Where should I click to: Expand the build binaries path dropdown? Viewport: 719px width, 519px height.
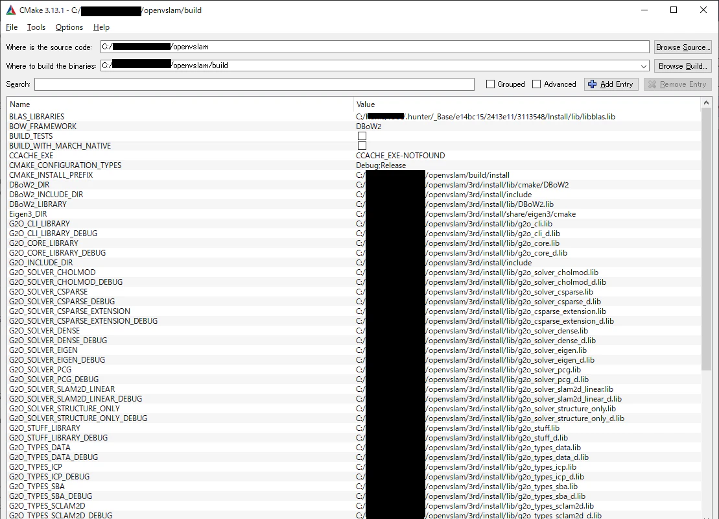[x=643, y=66]
